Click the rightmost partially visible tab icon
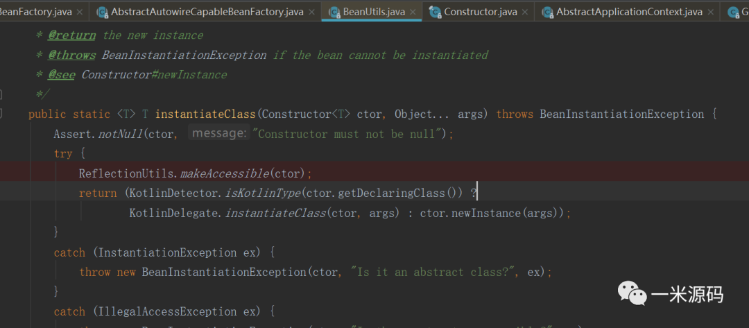 point(733,12)
